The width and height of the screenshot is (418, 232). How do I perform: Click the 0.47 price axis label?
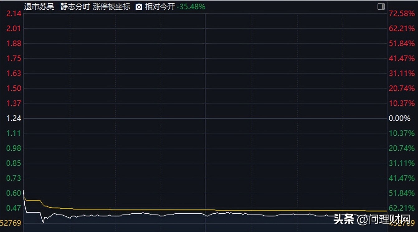pyautogui.click(x=14, y=208)
